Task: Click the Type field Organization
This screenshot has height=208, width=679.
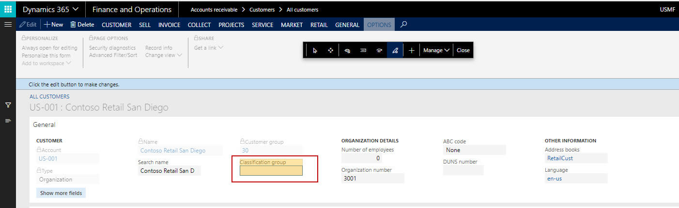Action: 67,180
